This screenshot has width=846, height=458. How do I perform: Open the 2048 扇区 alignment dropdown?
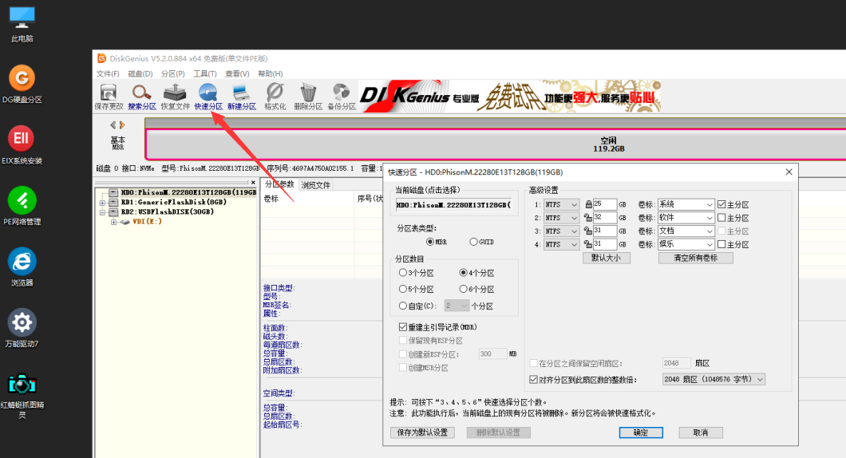click(x=713, y=380)
